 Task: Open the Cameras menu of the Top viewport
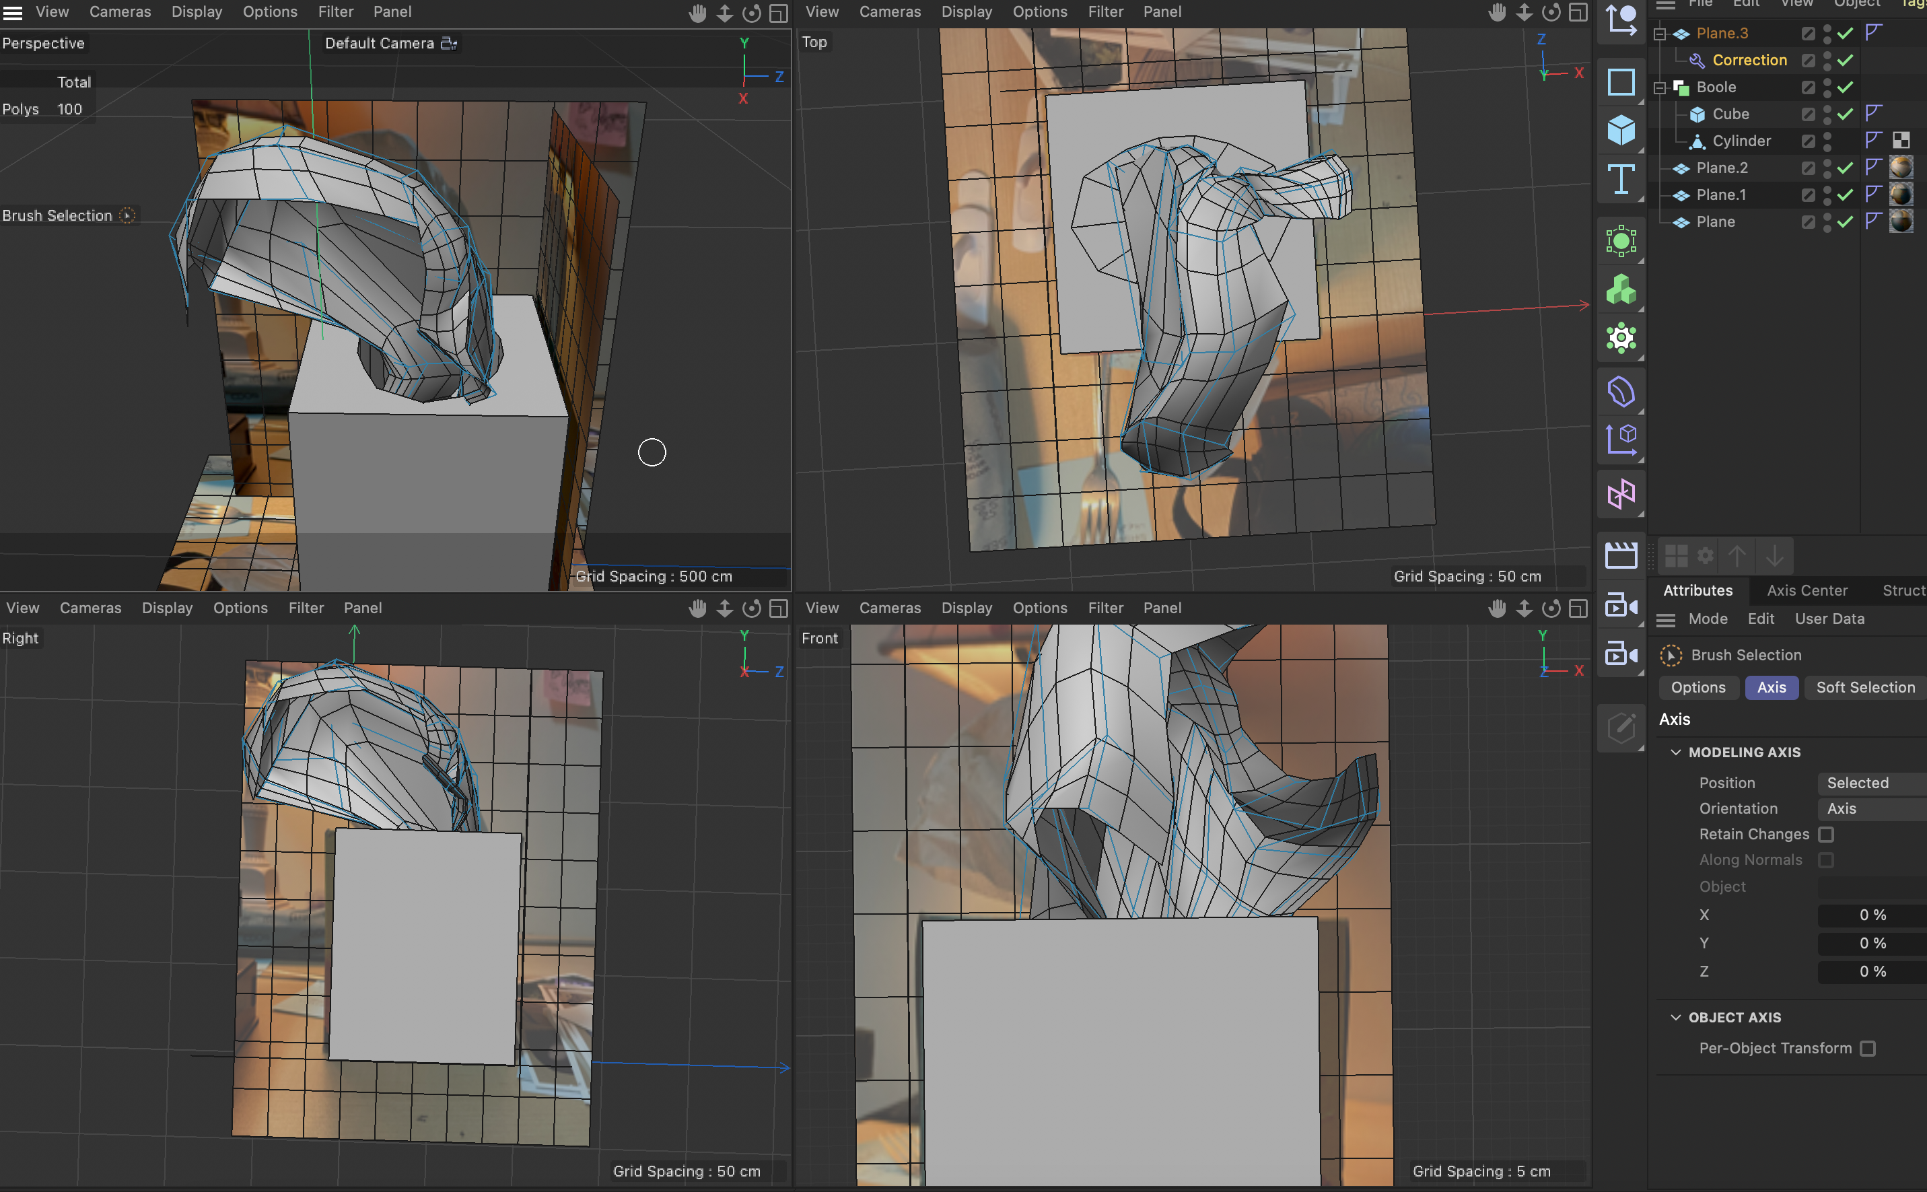click(890, 11)
